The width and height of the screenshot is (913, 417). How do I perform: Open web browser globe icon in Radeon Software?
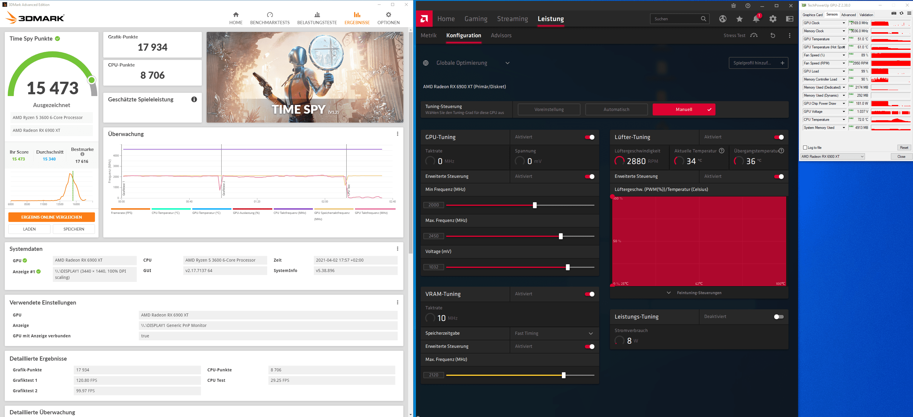[x=722, y=19]
